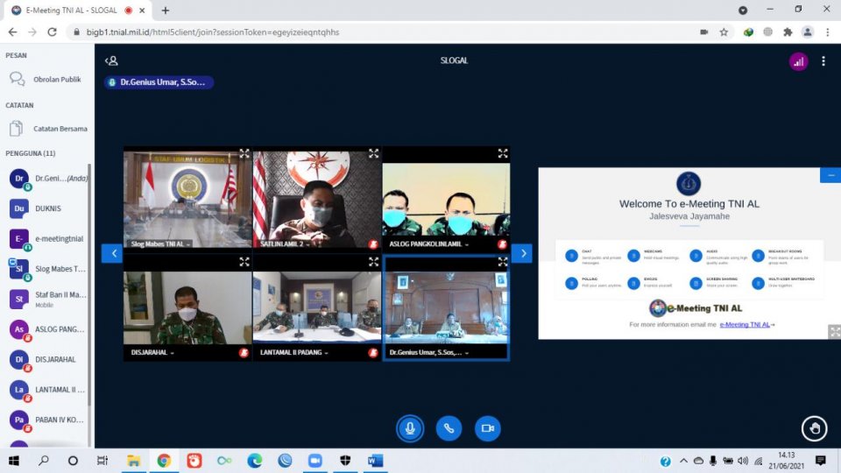Image resolution: width=841 pixels, height=473 pixels.
Task: Open the meeting options three-dot menu
Action: coord(823,61)
